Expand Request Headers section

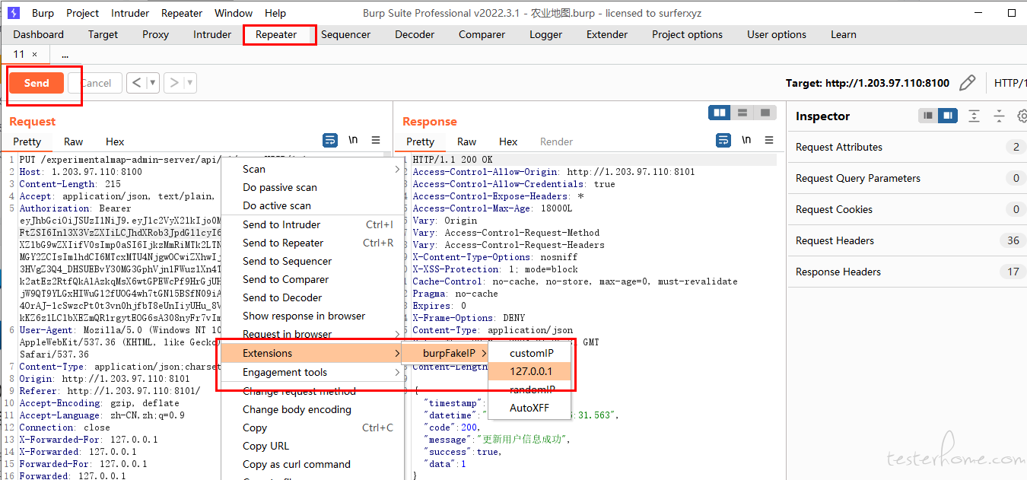(906, 240)
